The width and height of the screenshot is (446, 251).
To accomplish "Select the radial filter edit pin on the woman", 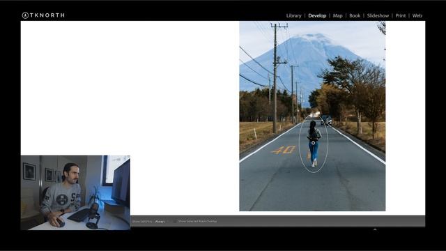I will [313, 143].
